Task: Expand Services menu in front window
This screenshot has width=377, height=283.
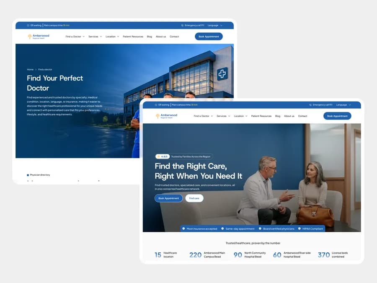Action: (223, 116)
